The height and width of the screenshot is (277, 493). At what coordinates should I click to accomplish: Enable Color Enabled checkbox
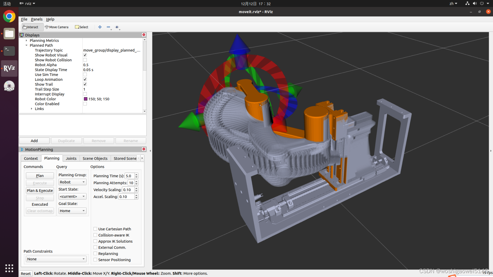(85, 104)
